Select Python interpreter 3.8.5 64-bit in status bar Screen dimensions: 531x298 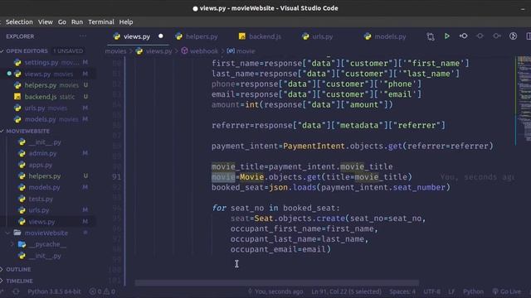pyautogui.click(x=54, y=291)
